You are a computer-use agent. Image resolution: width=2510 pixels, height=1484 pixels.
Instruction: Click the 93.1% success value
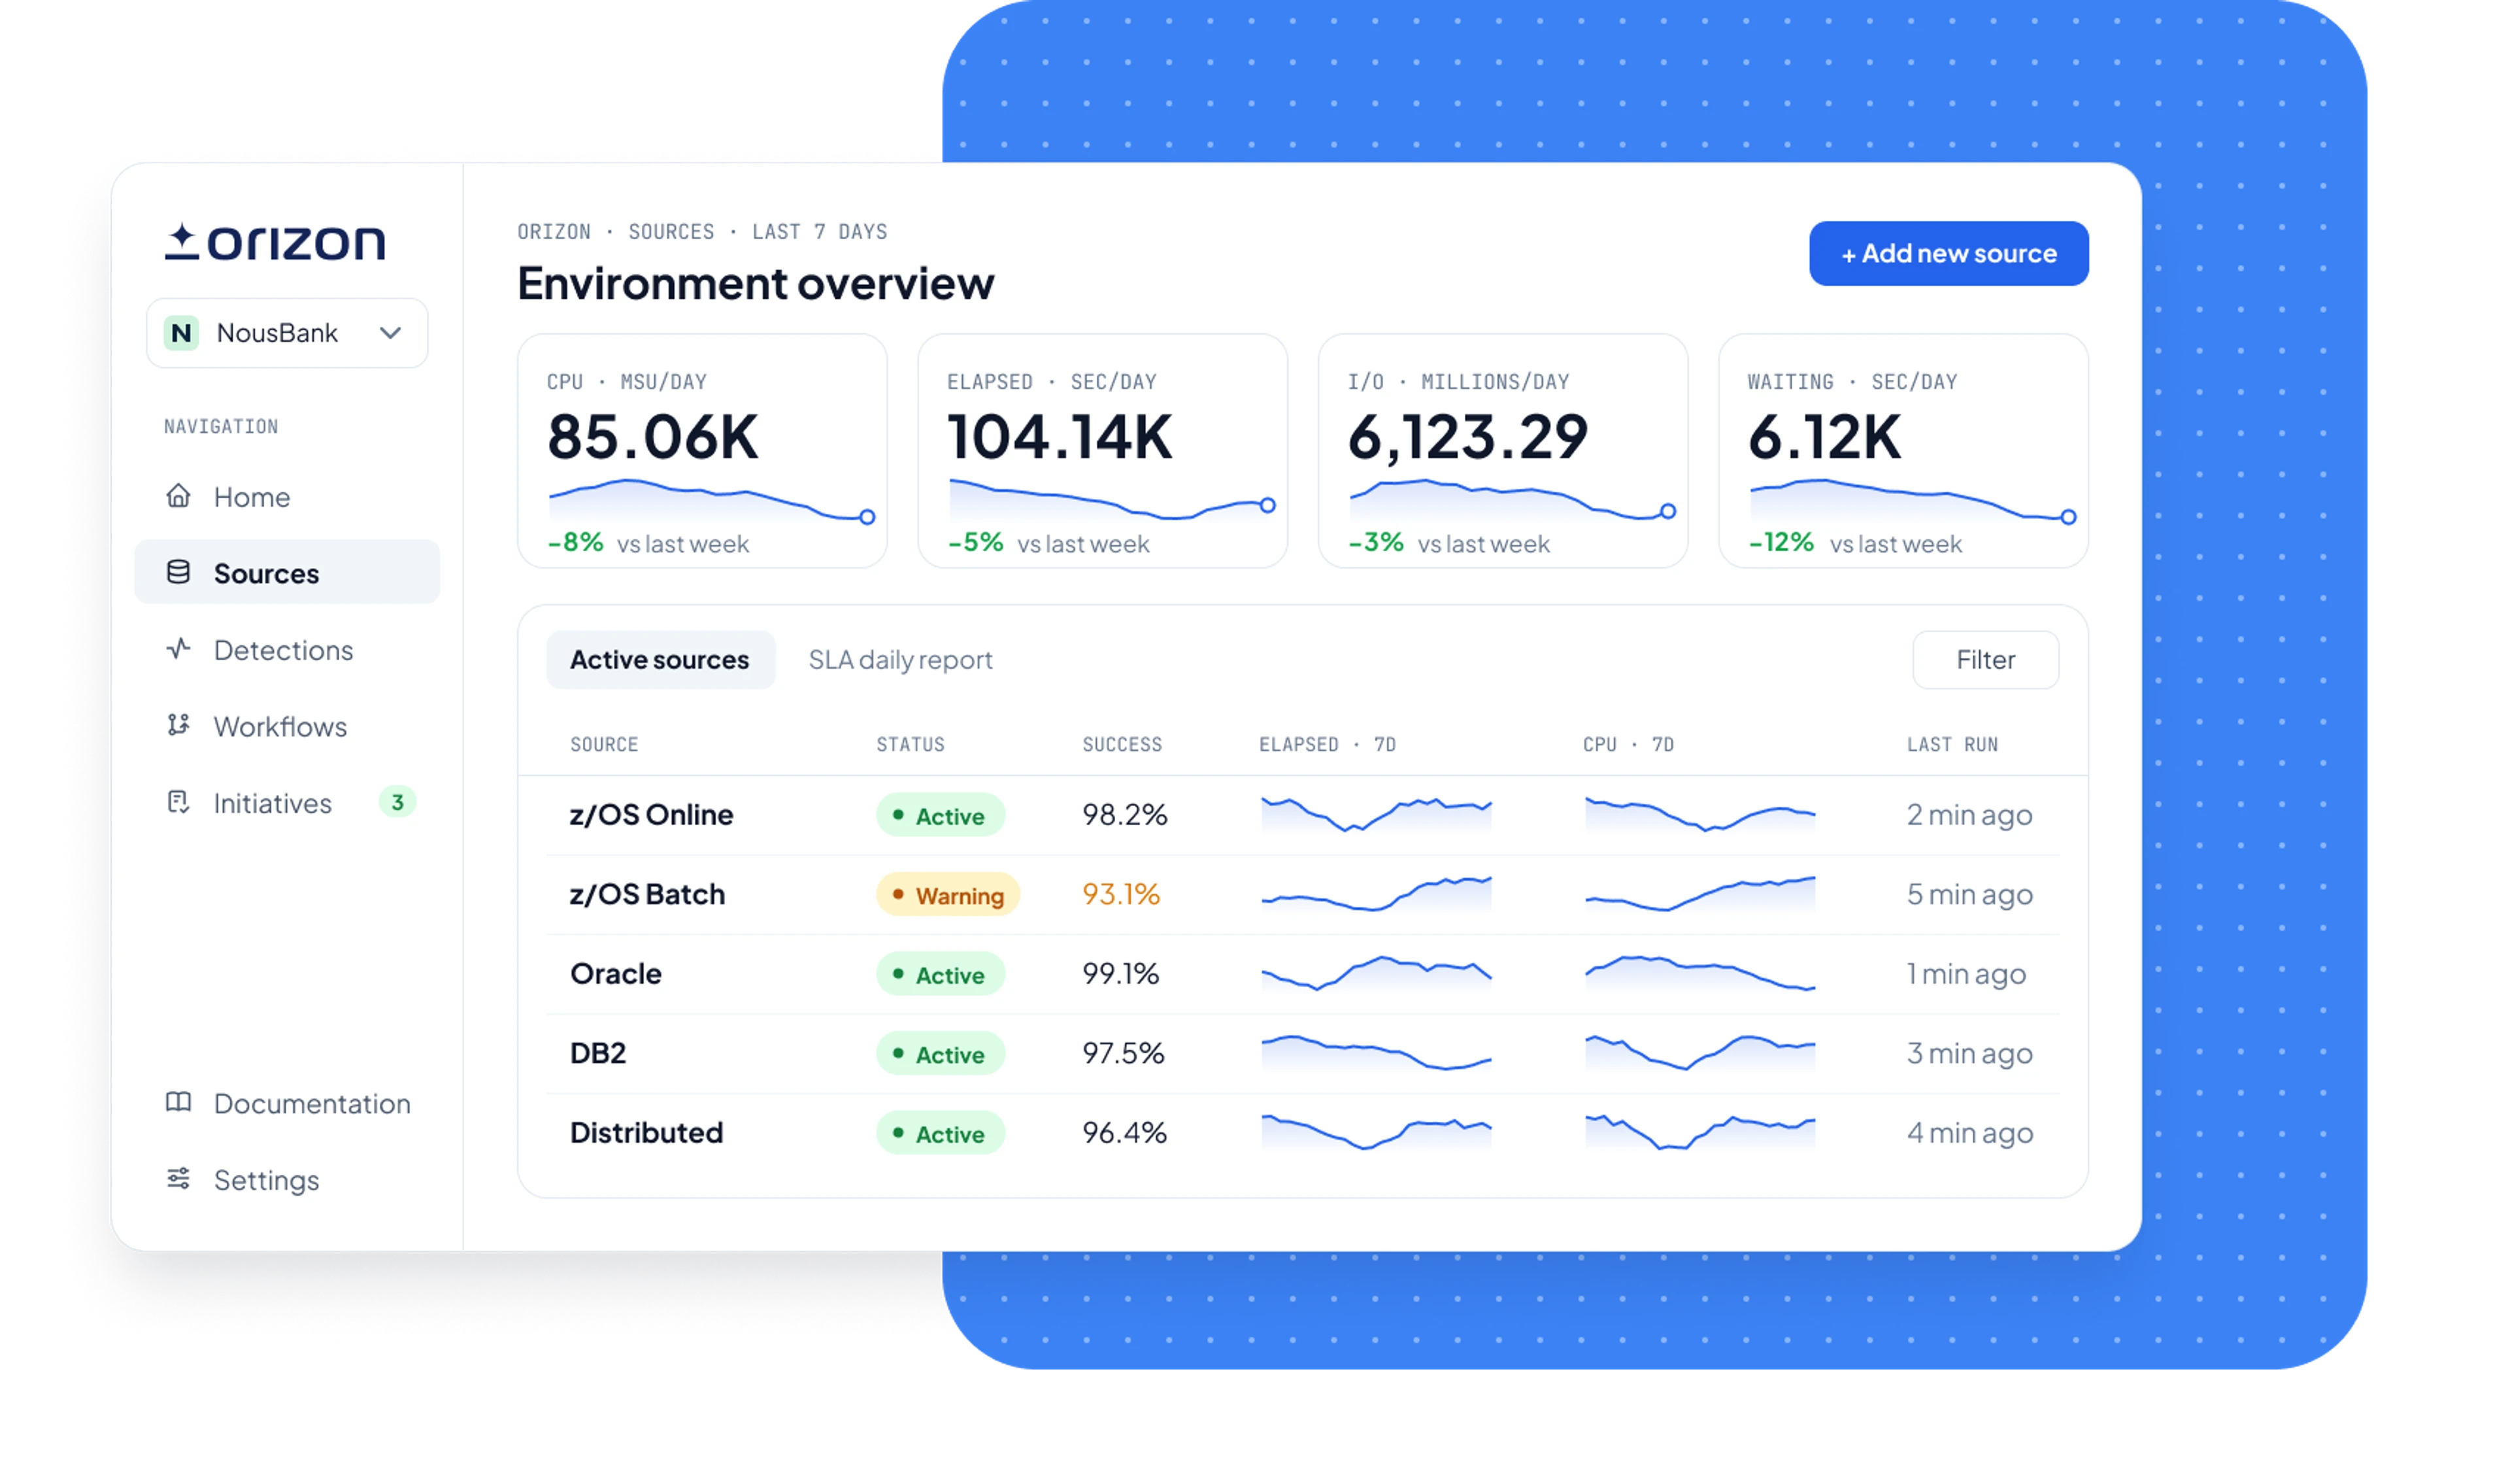1122,894
